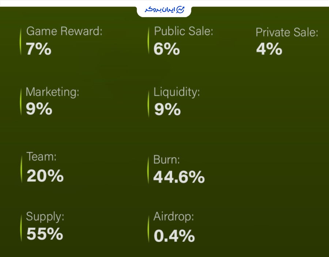The width and height of the screenshot is (329, 257).
Task: Select the Airdrop label
Action: [174, 217]
